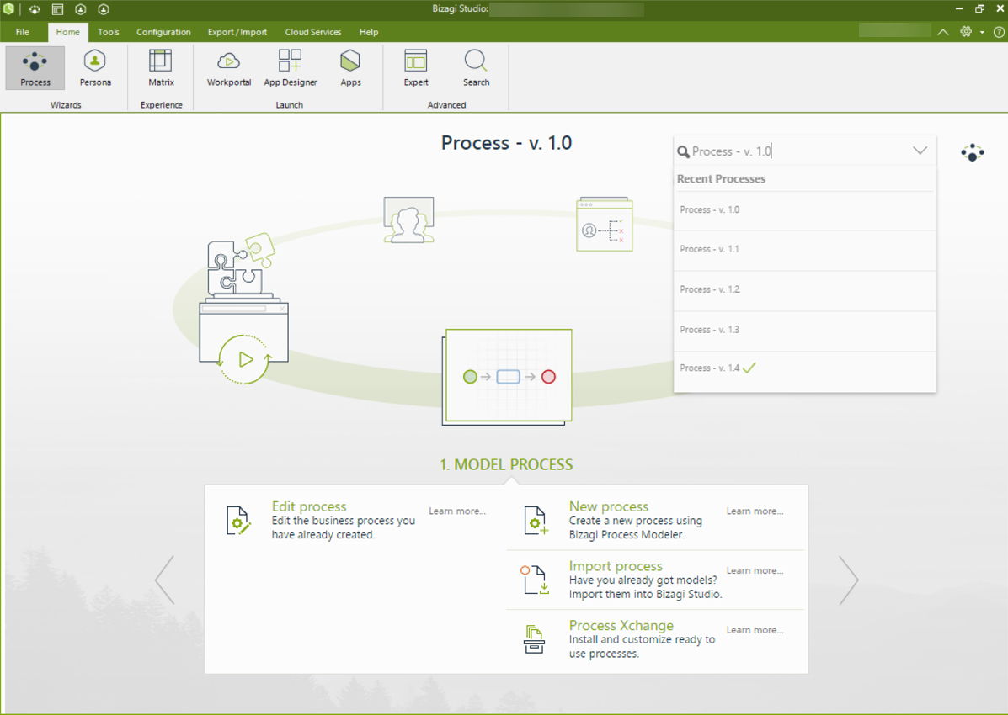Image resolution: width=1008 pixels, height=715 pixels.
Task: Go to next wizard step arrow
Action: 848,580
